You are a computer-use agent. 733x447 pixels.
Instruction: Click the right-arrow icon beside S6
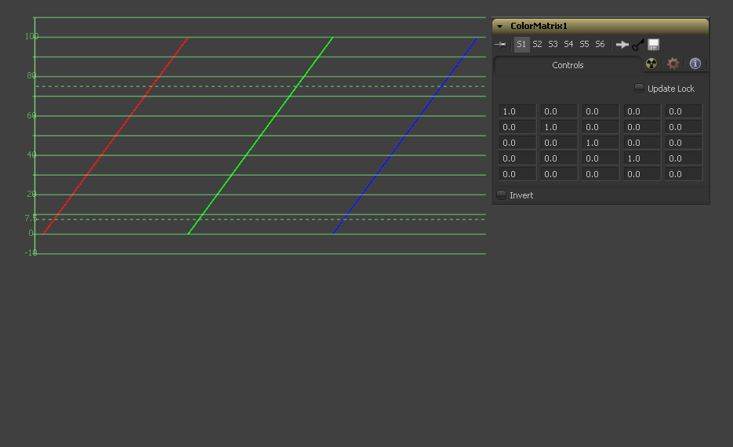[622, 45]
